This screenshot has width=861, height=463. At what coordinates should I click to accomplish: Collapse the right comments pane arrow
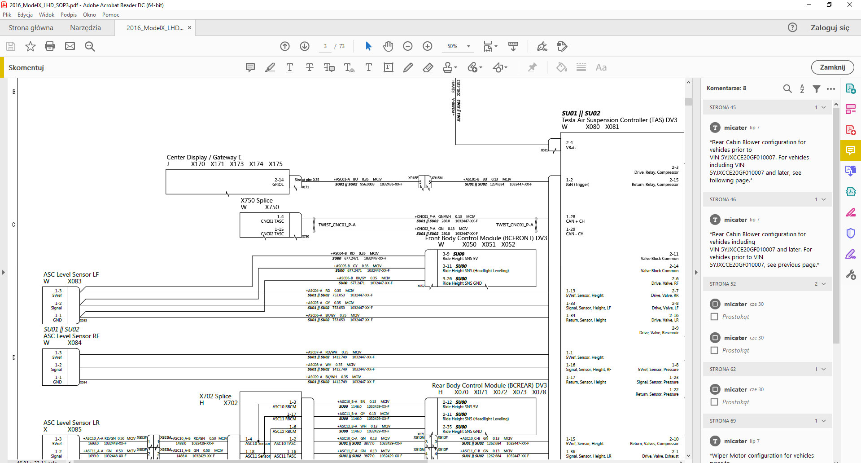click(x=696, y=272)
